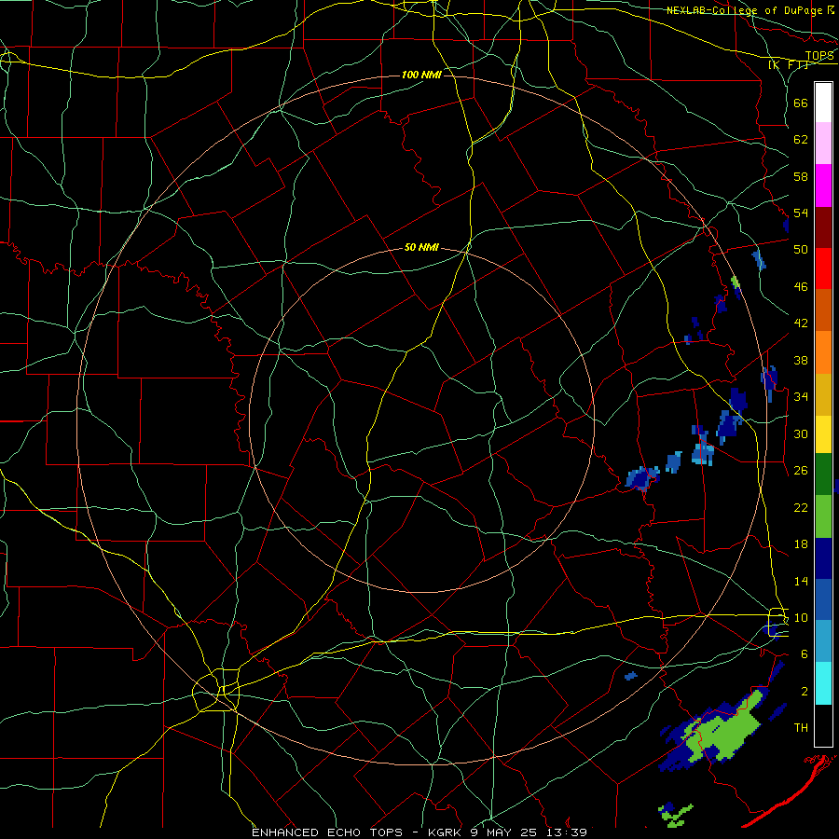Click the "22" legend value
Viewport: 839px width, 839px height.
[x=801, y=507]
